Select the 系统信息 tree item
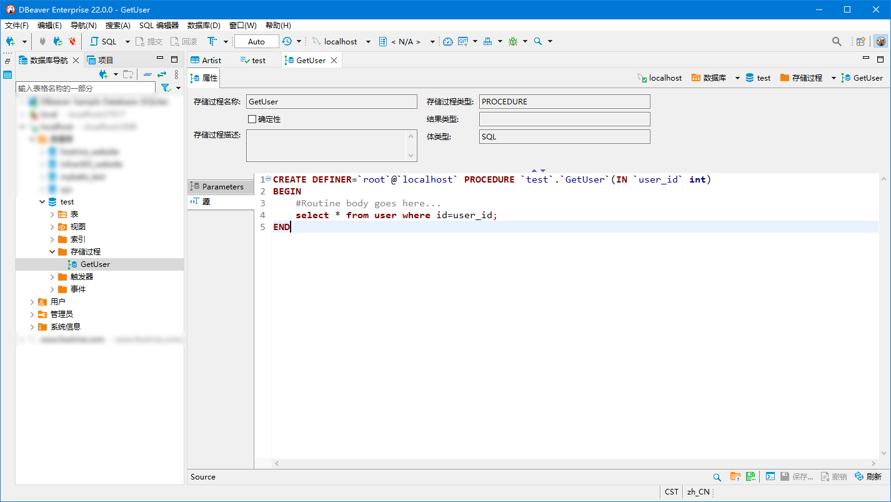Image resolution: width=891 pixels, height=502 pixels. 65,327
